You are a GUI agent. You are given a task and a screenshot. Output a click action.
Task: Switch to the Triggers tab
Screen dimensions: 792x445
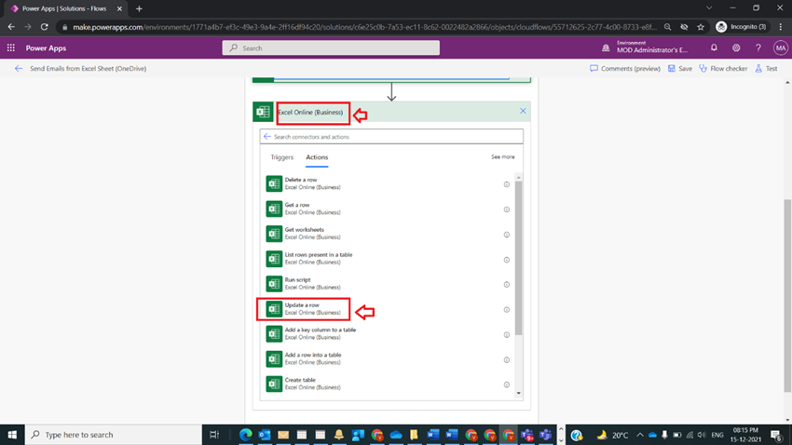[x=281, y=157]
